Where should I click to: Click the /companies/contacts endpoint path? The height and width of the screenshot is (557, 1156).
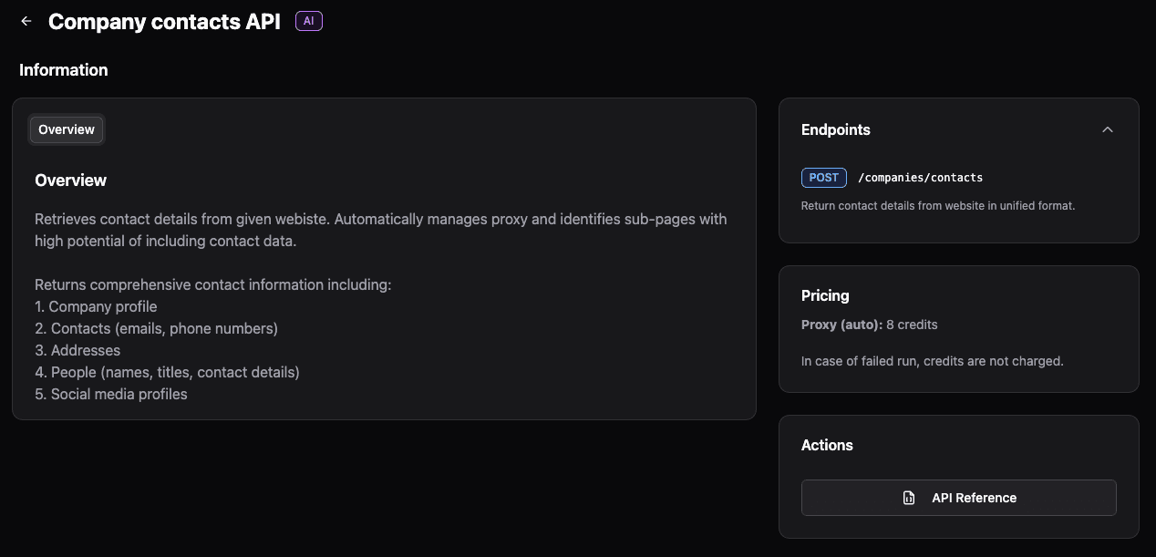(x=921, y=178)
